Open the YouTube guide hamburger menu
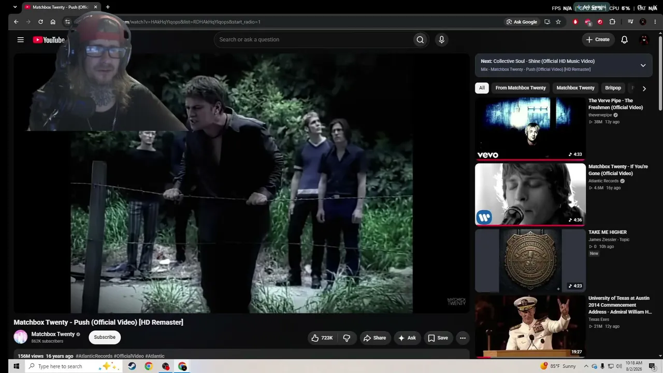Image resolution: width=663 pixels, height=373 pixels. 20,40
